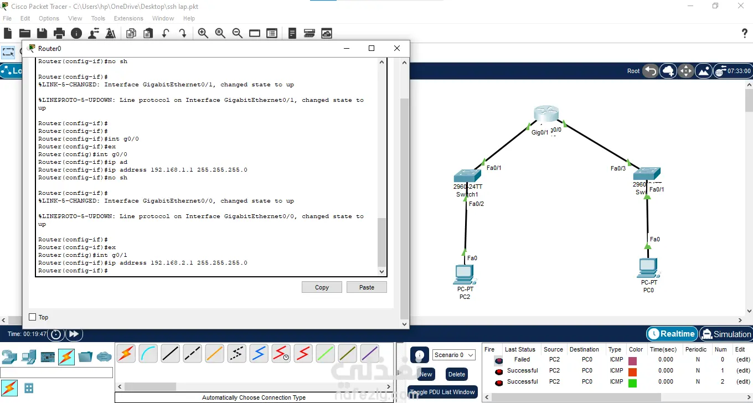The image size is (753, 403).
Task: Click the device search input field
Action: click(x=56, y=373)
